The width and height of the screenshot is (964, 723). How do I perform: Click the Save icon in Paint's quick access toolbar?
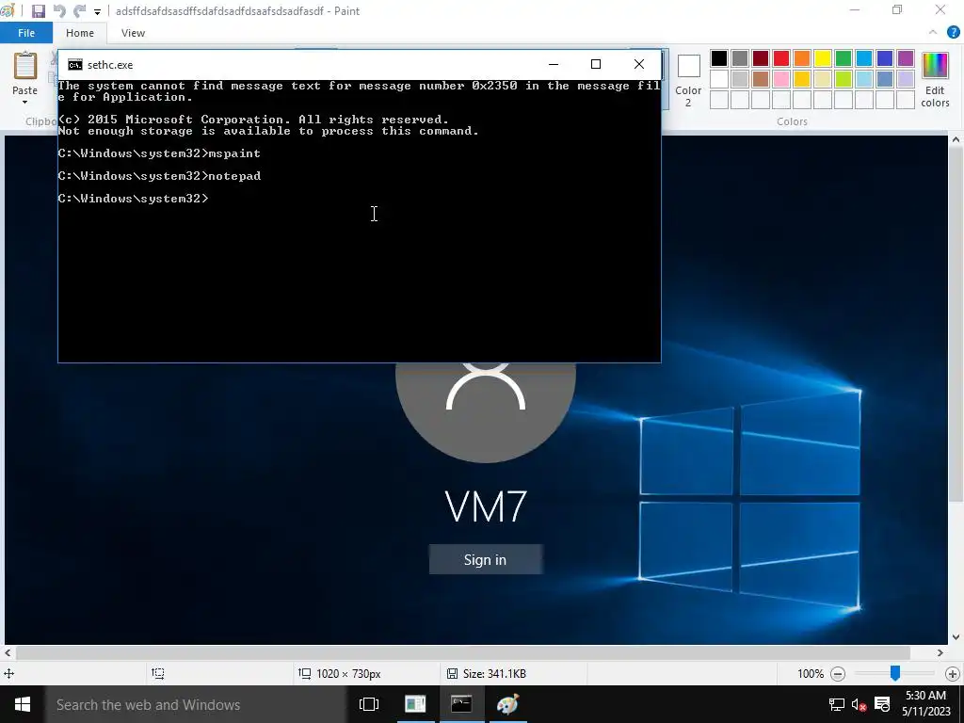click(x=38, y=11)
